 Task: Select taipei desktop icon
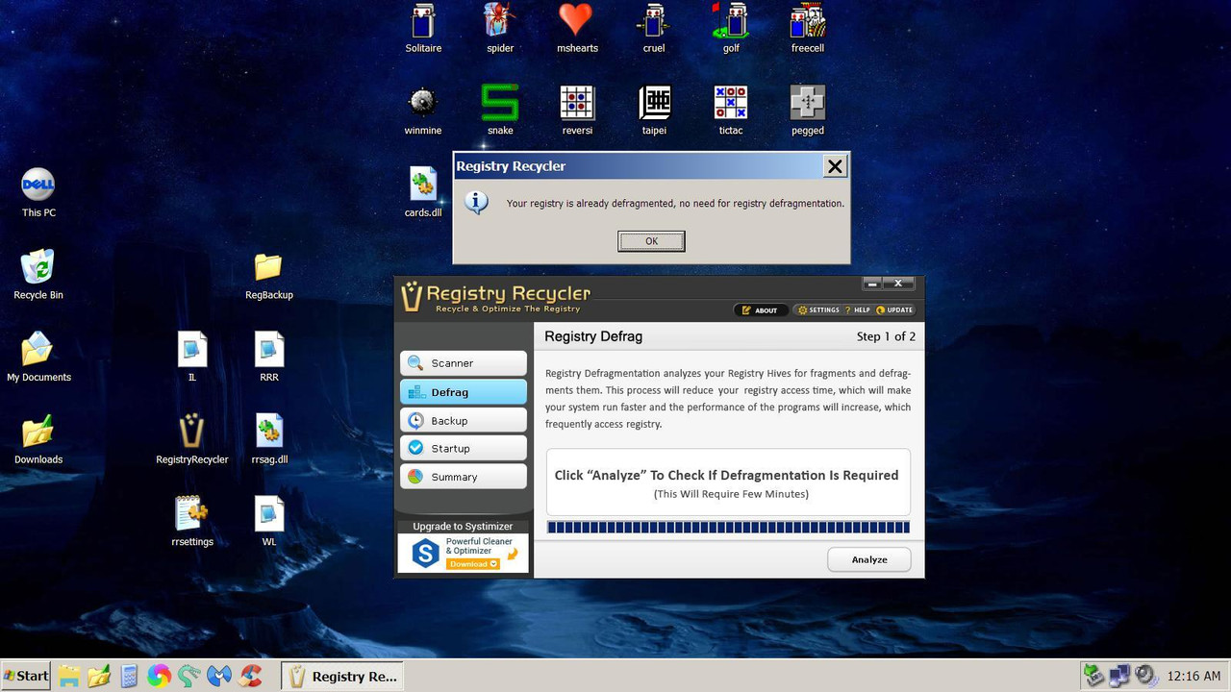coord(654,111)
